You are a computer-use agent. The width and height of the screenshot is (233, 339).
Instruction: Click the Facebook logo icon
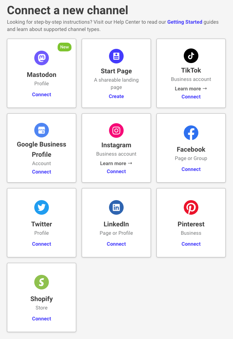(x=191, y=133)
